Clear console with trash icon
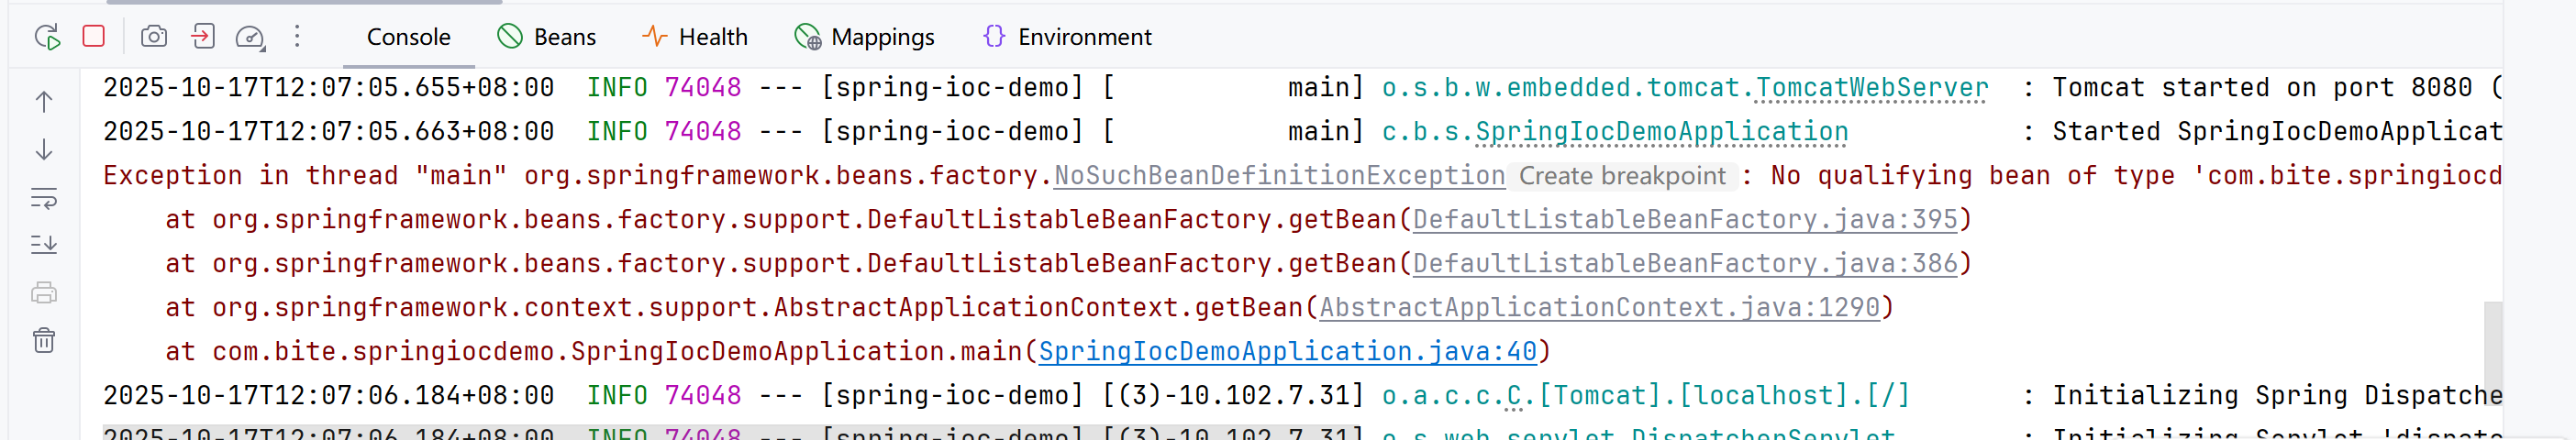This screenshot has width=2576, height=440. pyautogui.click(x=44, y=340)
